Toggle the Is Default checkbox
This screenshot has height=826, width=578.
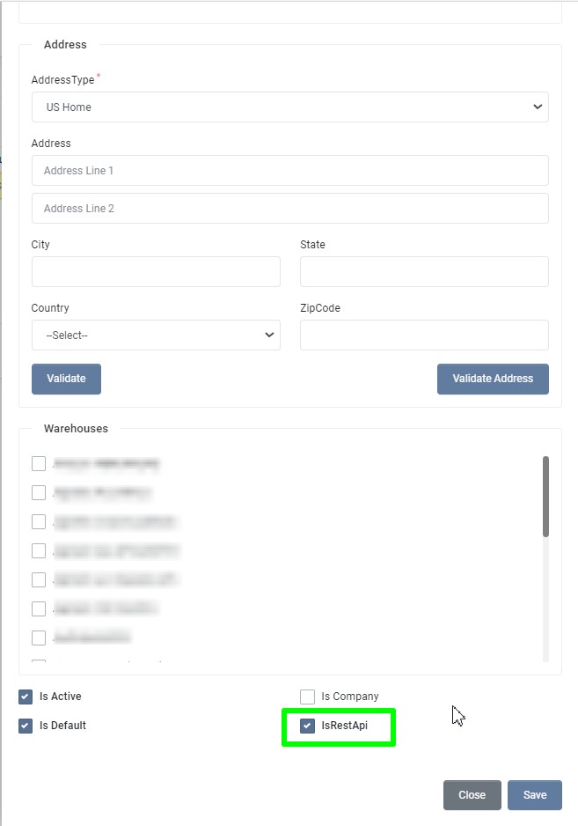pyautogui.click(x=26, y=726)
